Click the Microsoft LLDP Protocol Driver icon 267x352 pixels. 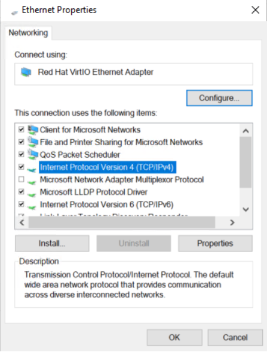(32, 194)
